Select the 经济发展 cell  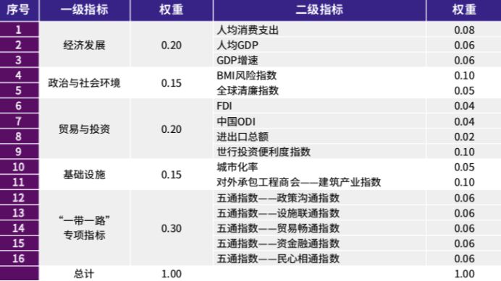pos(85,45)
